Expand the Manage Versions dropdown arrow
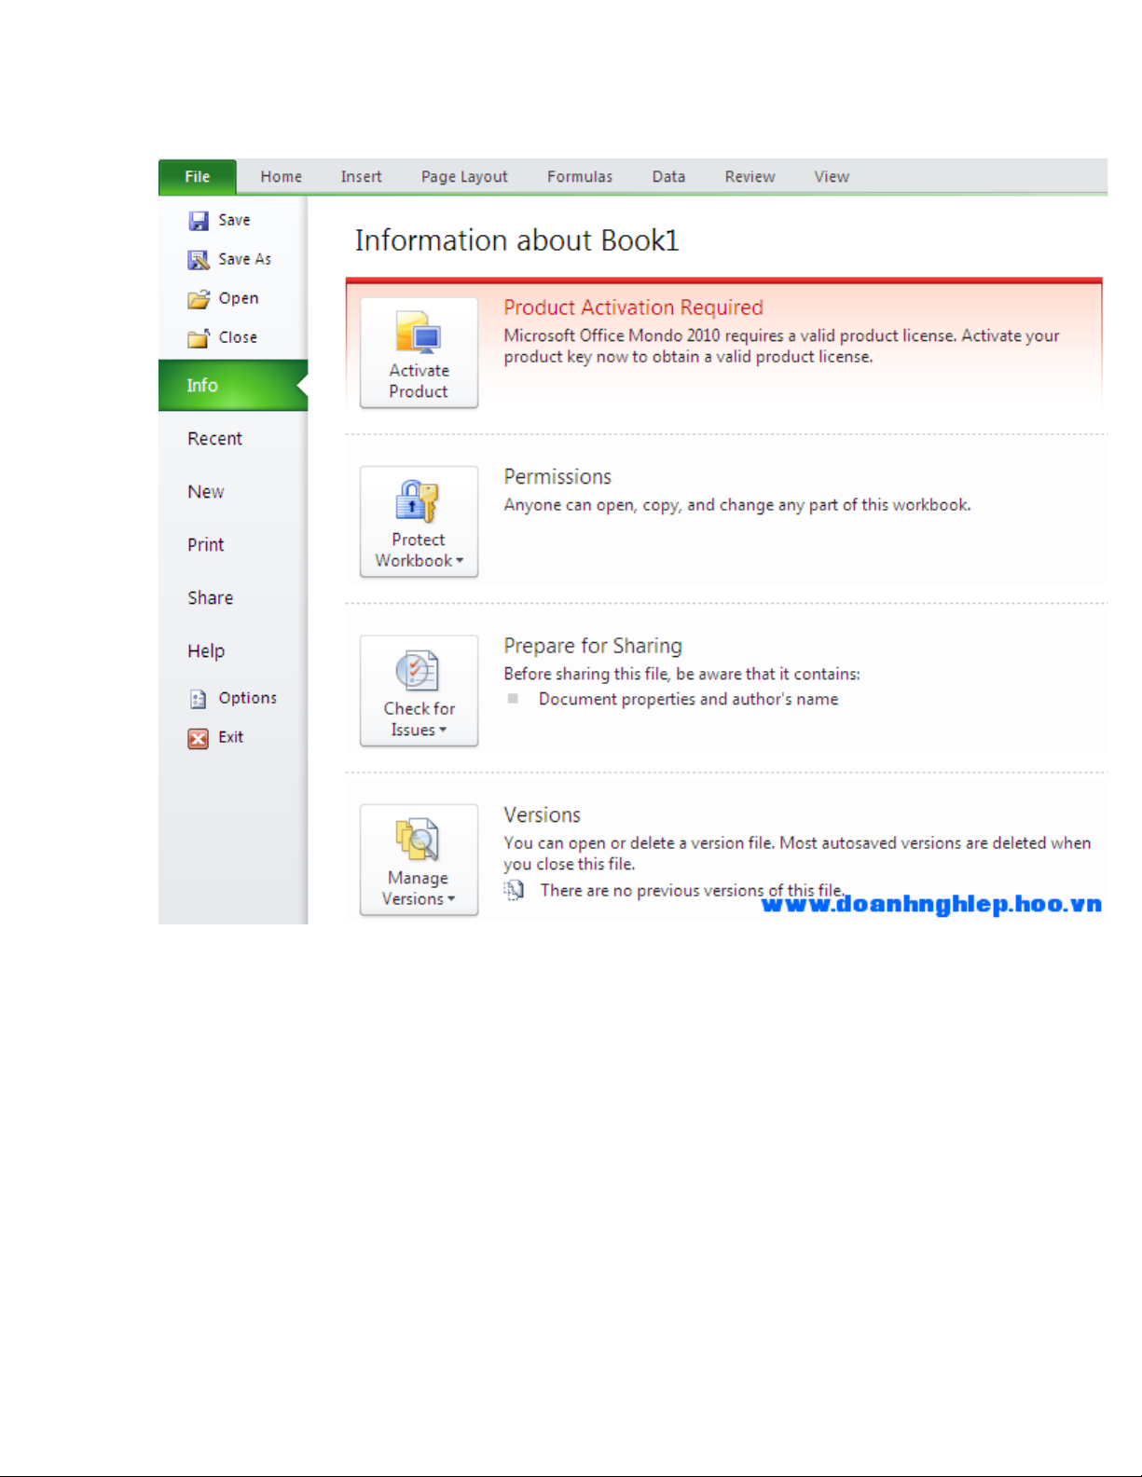 451,899
